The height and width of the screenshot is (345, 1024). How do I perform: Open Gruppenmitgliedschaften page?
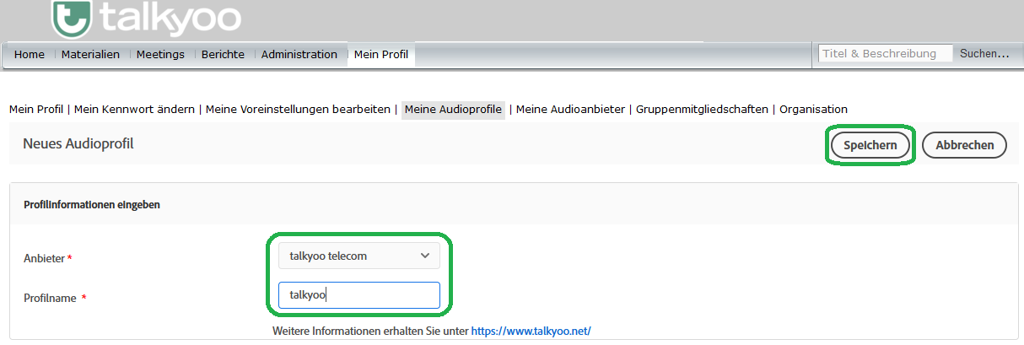tap(702, 109)
